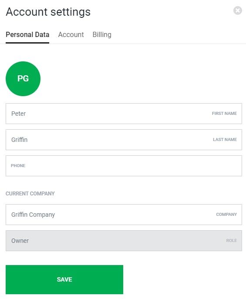Click the ROLE label in the grey field

coord(232,241)
